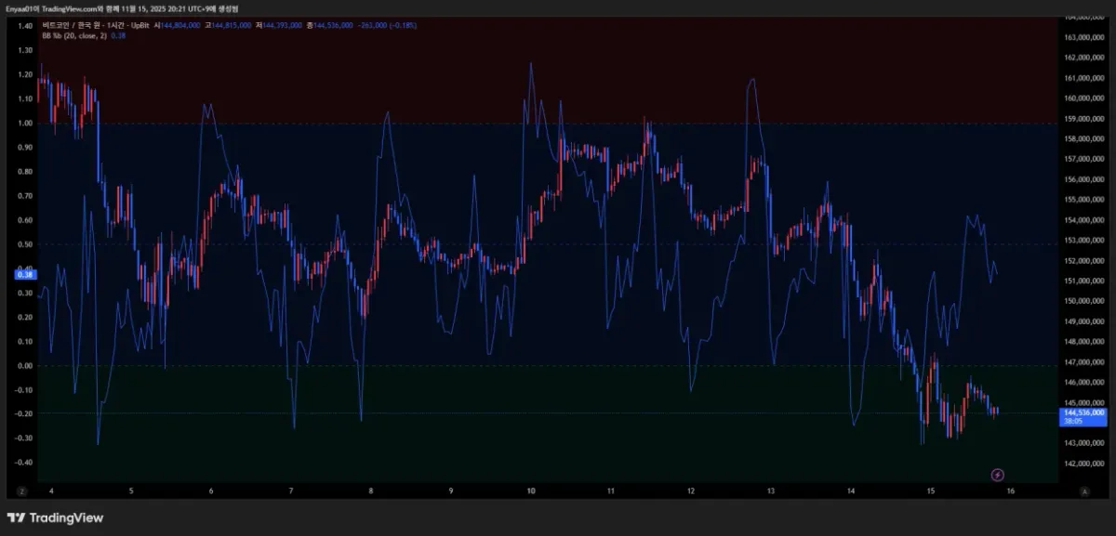
Task: Click -0.20 on the left scale
Action: [24, 413]
